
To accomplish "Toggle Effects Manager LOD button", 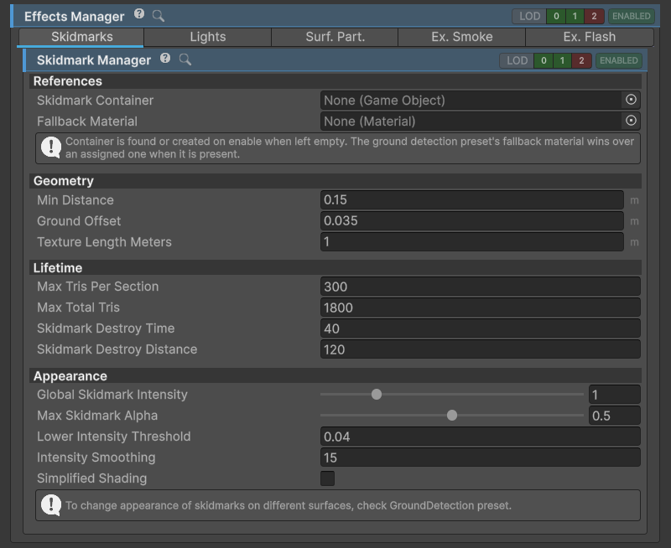I will tap(529, 16).
